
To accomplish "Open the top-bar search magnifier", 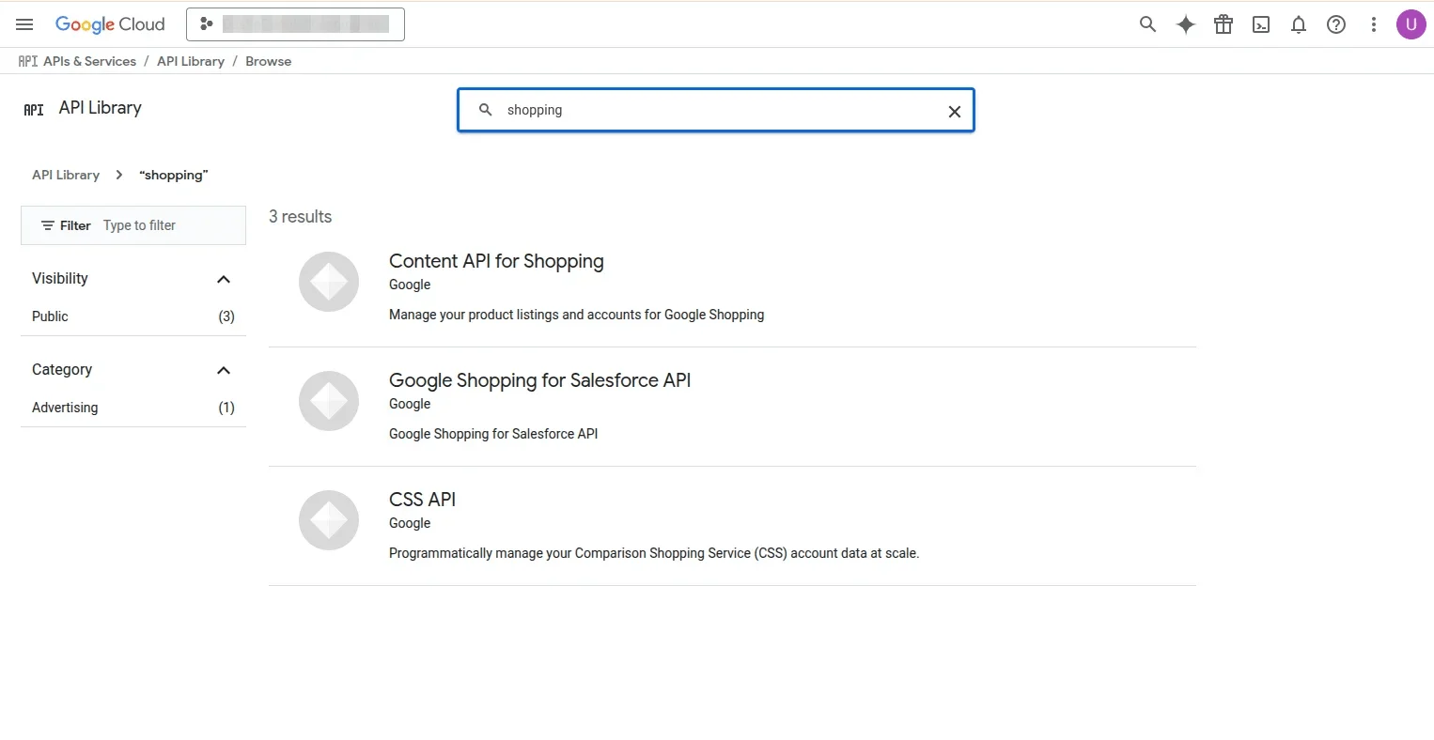I will [x=1147, y=24].
